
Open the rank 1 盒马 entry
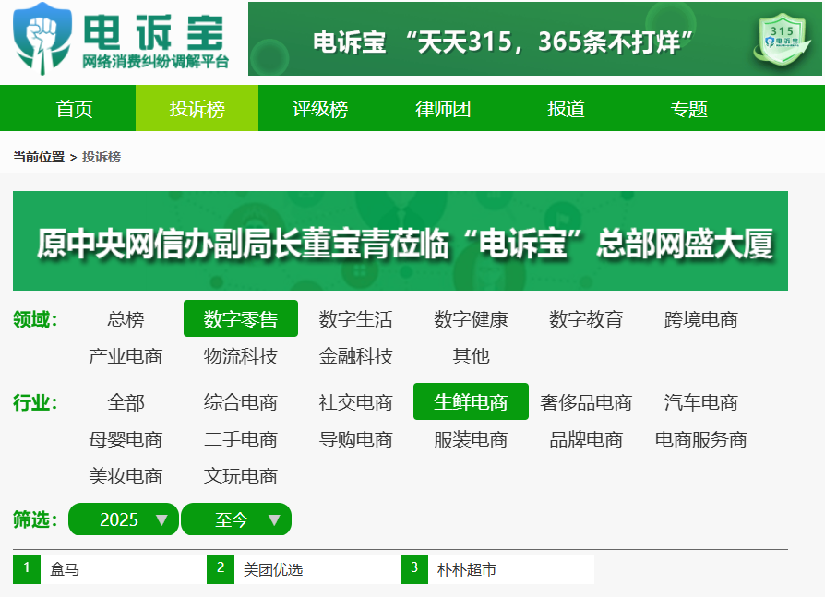110,569
